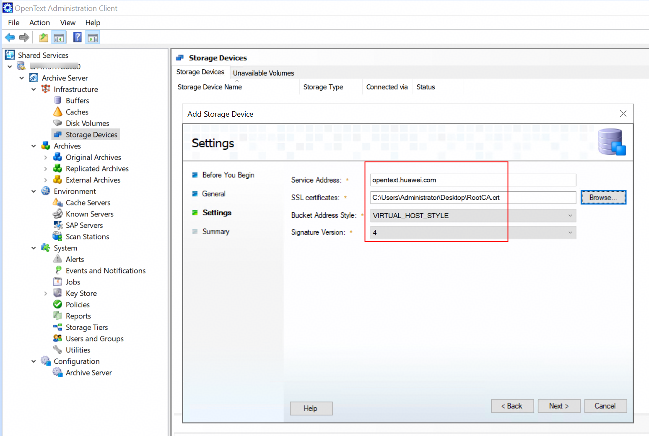
Task: Sort by Connected via column header
Action: [387, 87]
